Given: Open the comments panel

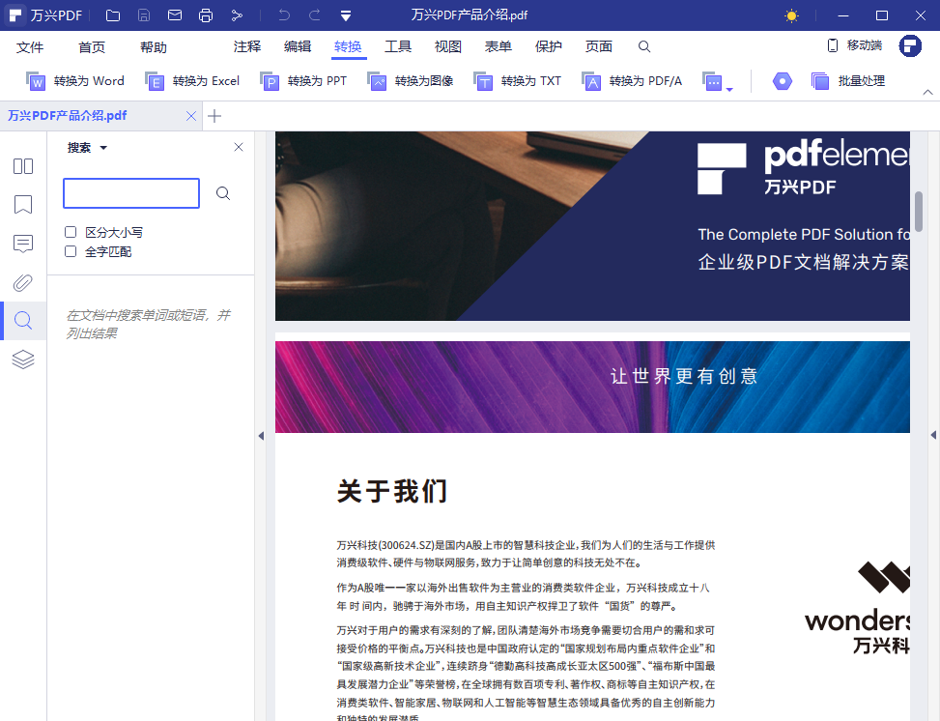Looking at the screenshot, I should click(22, 244).
